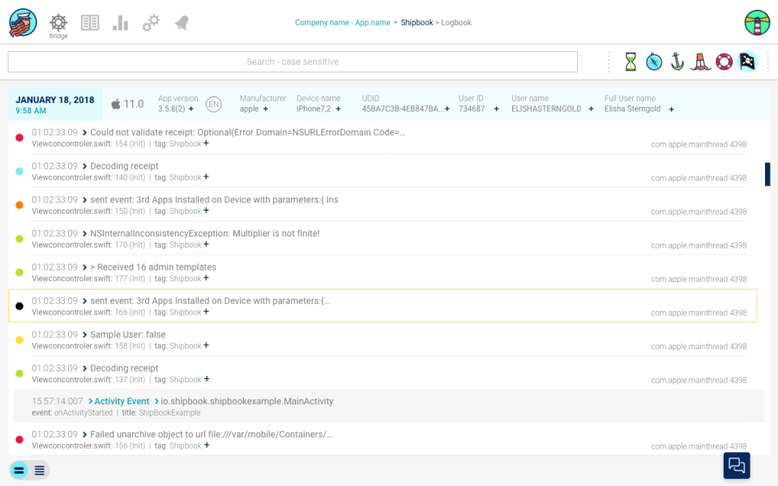This screenshot has width=778, height=486.
Task: Add tag Shipbook plus on line 166 row
Action: pos(207,312)
